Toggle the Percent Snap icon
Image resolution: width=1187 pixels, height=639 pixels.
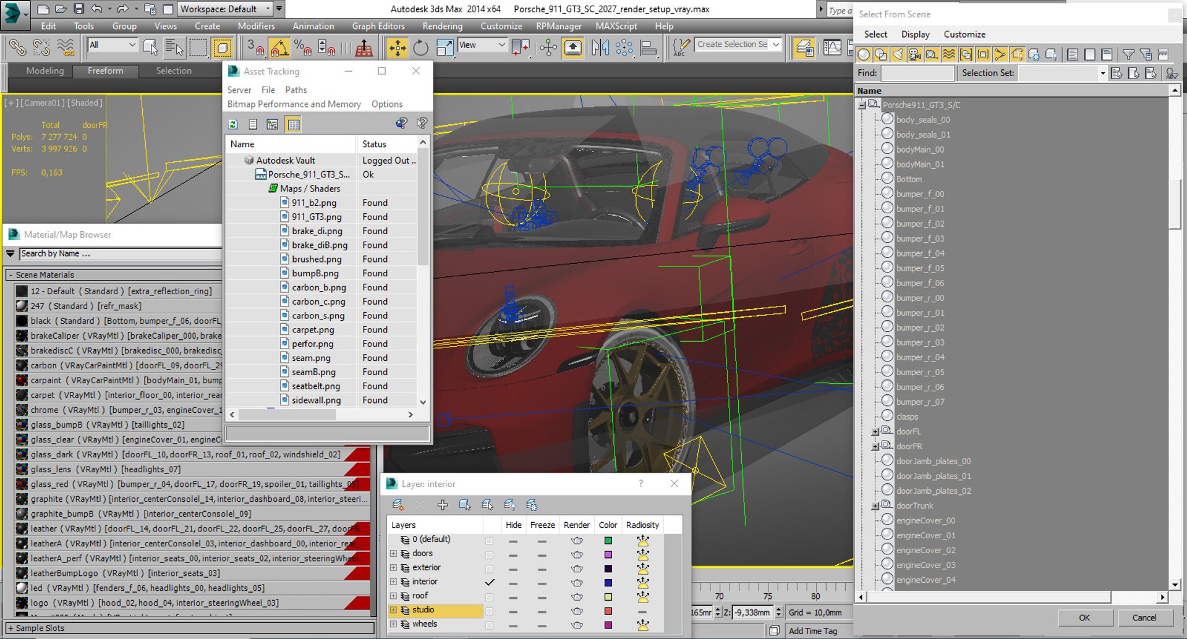click(x=302, y=48)
